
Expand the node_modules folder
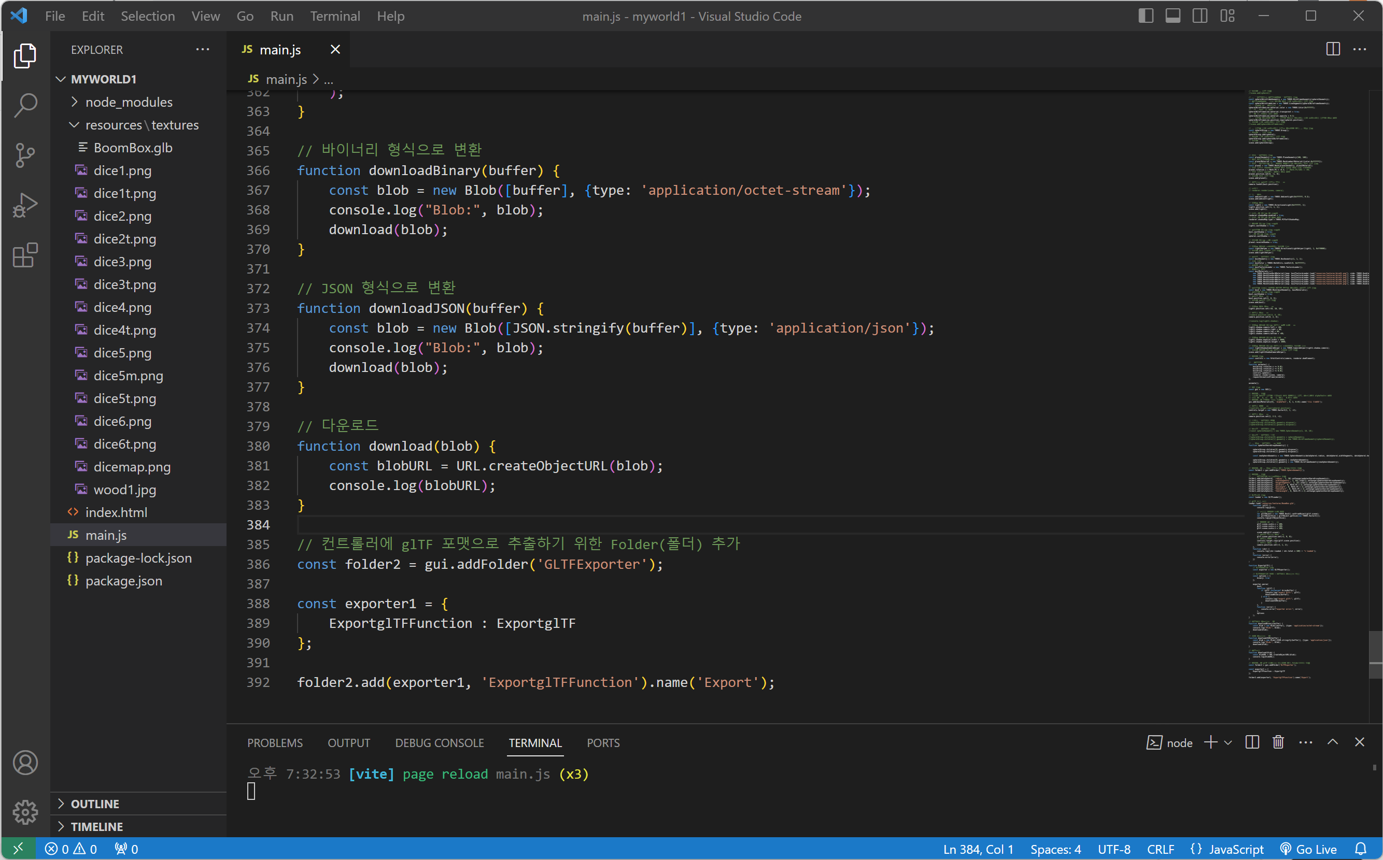click(x=129, y=102)
